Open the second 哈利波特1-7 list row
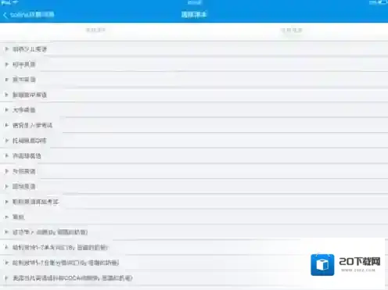The image size is (388, 290). (x=194, y=263)
